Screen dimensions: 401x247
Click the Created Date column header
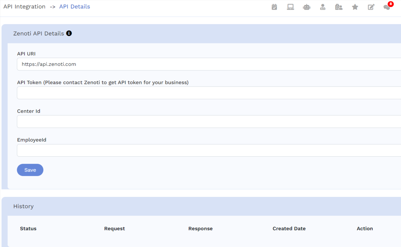(289, 228)
